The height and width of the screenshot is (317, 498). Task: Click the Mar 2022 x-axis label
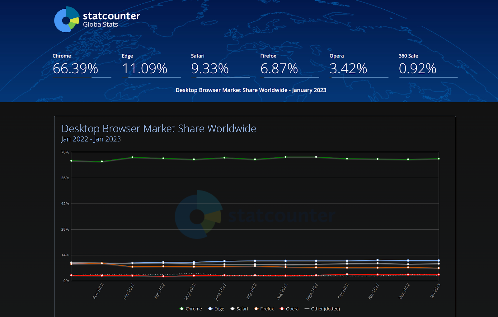(x=129, y=291)
